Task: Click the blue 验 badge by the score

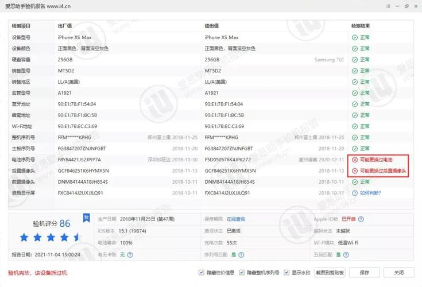Action: 86,218
